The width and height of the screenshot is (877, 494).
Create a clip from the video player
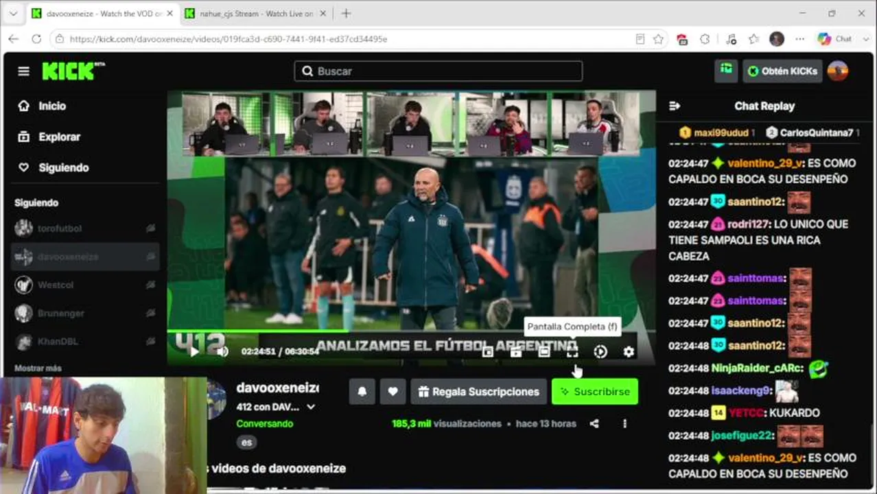tap(516, 352)
